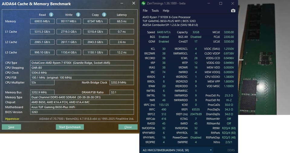The image size is (290, 153).
Task: Open the File menu in ZenTimings
Action: click(145, 11)
